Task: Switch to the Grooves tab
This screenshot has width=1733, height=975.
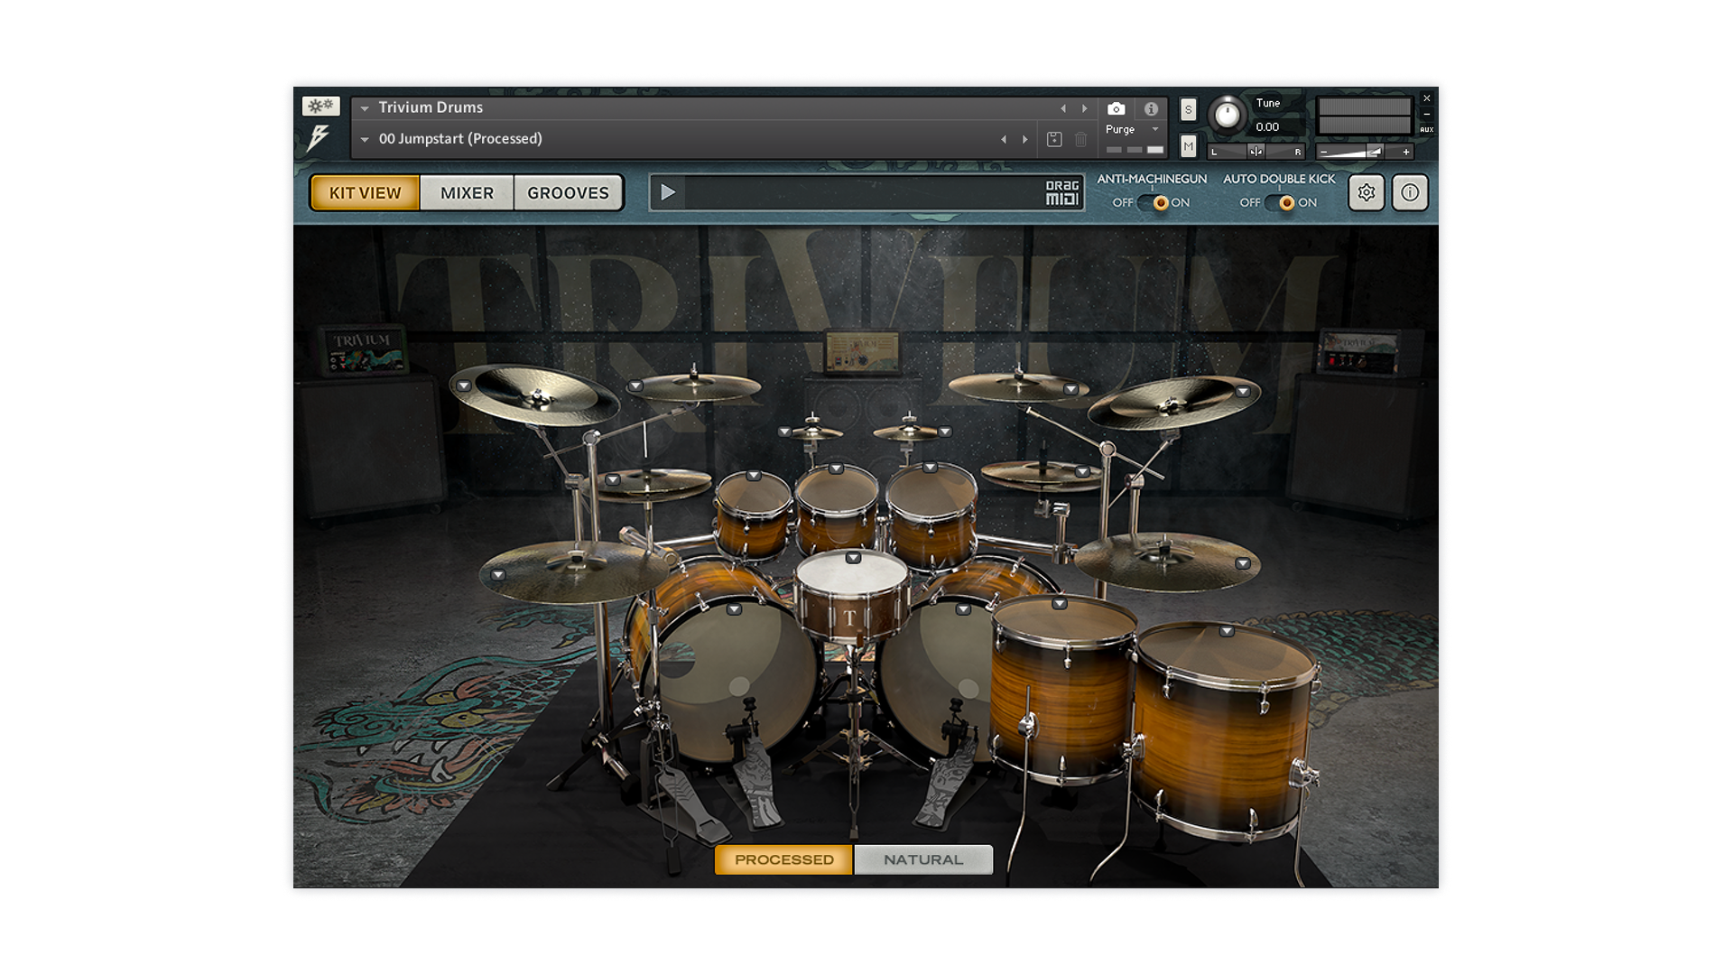Action: pyautogui.click(x=569, y=192)
